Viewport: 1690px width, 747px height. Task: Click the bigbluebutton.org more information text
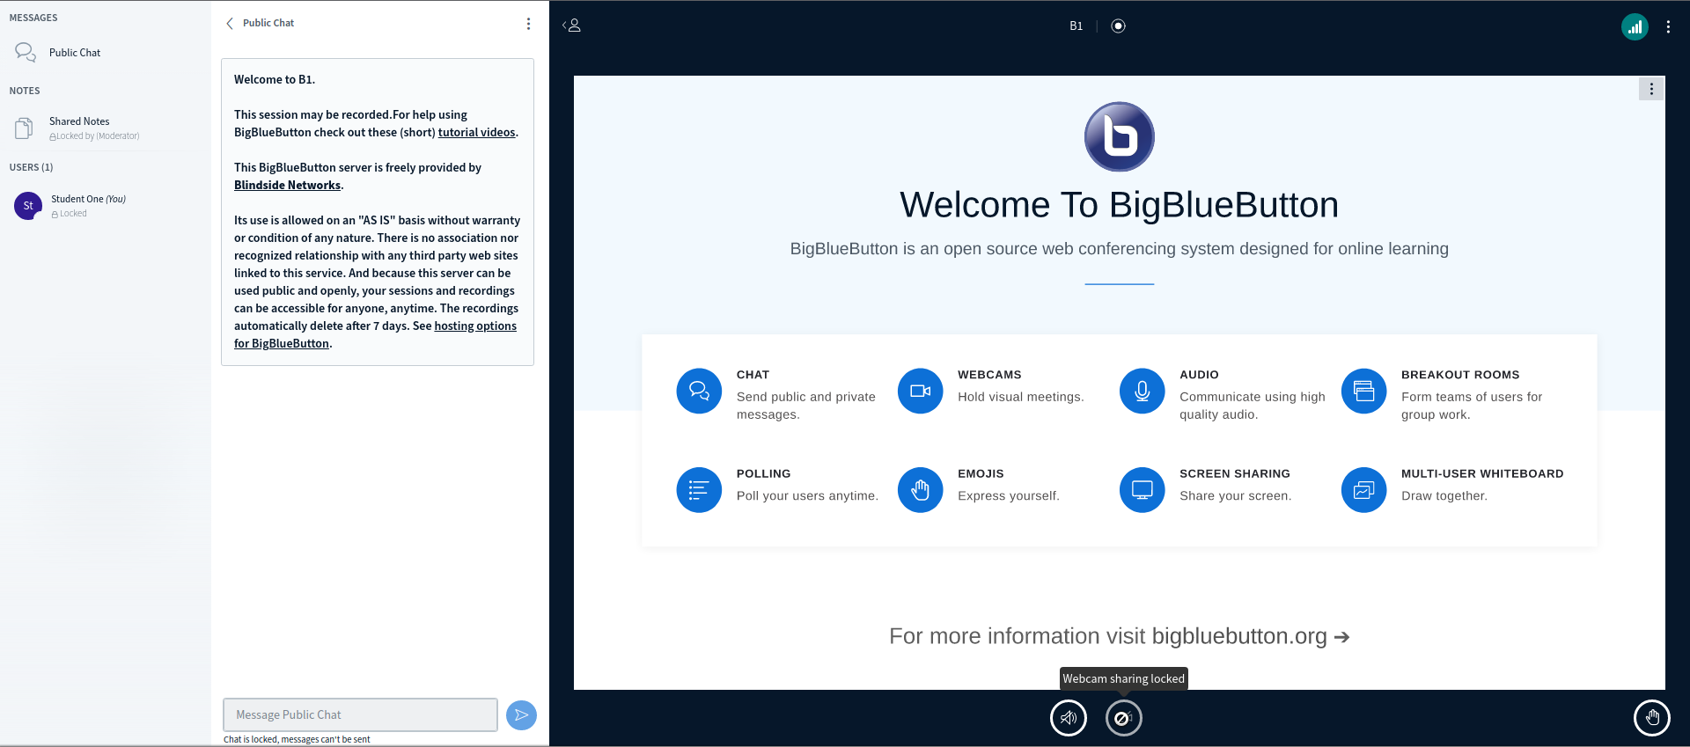click(x=1119, y=636)
